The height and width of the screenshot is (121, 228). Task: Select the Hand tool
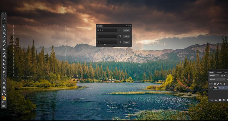click(4, 87)
